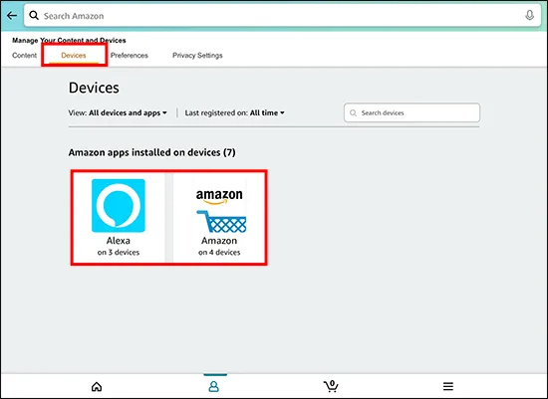Switch to the Content tab

coord(24,55)
